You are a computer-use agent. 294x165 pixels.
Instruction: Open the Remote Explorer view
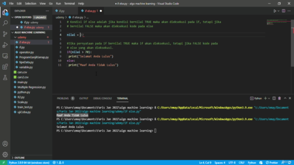click(x=5, y=56)
